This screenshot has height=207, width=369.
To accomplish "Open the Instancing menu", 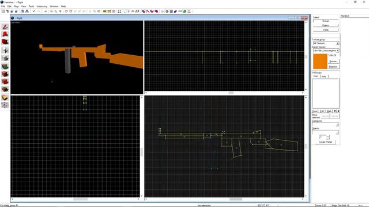I will coord(42,6).
